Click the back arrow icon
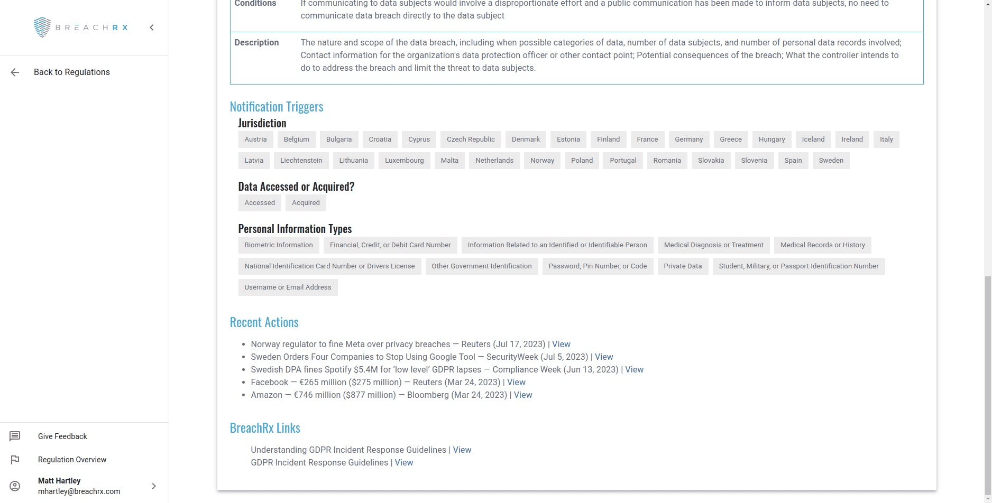 (x=15, y=72)
